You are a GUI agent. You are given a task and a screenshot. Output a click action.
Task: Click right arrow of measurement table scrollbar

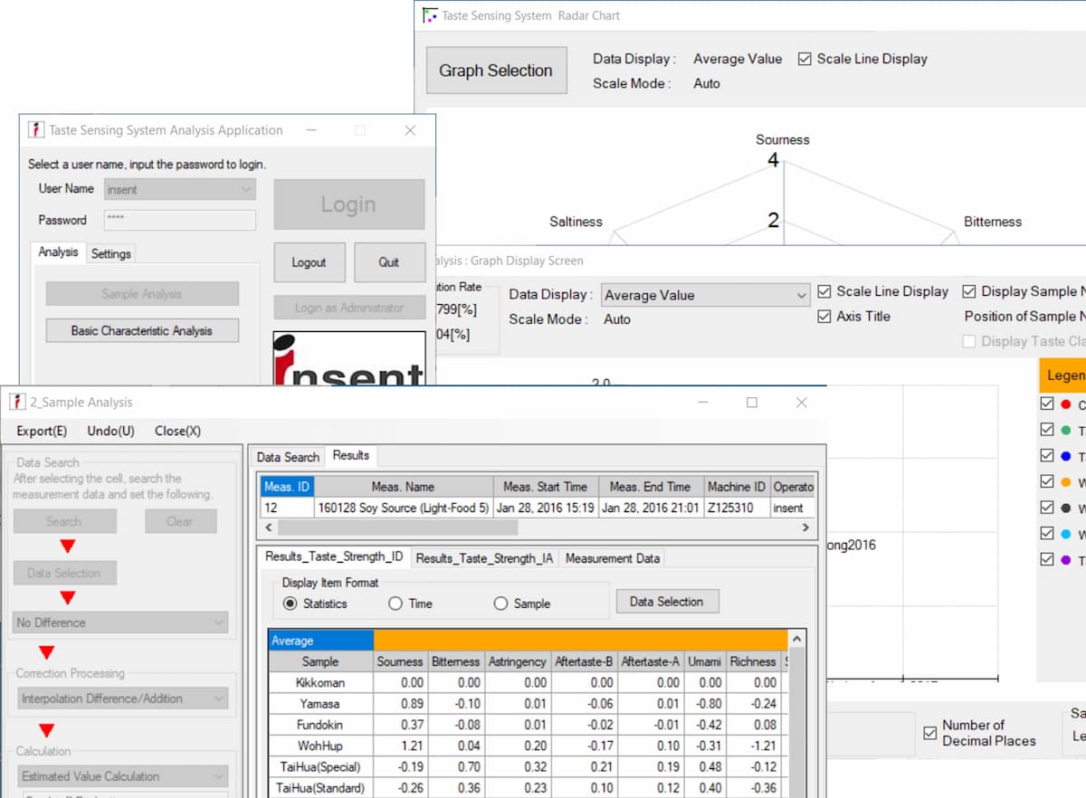(x=805, y=527)
